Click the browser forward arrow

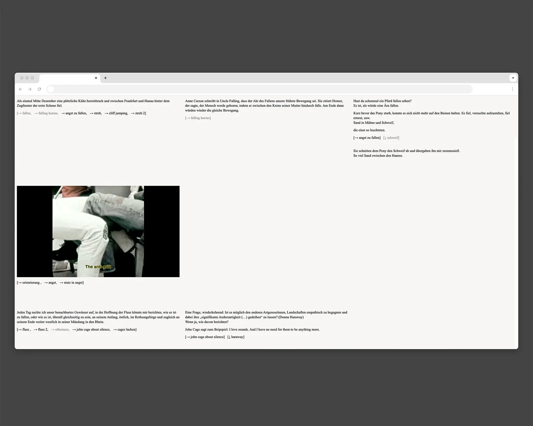coord(30,89)
